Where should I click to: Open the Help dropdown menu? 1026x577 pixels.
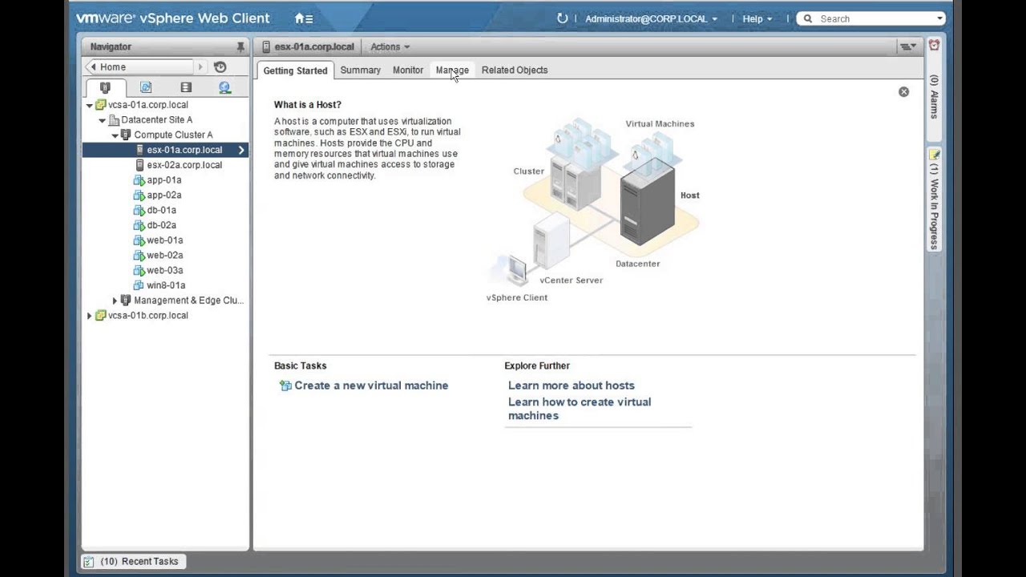pyautogui.click(x=757, y=18)
